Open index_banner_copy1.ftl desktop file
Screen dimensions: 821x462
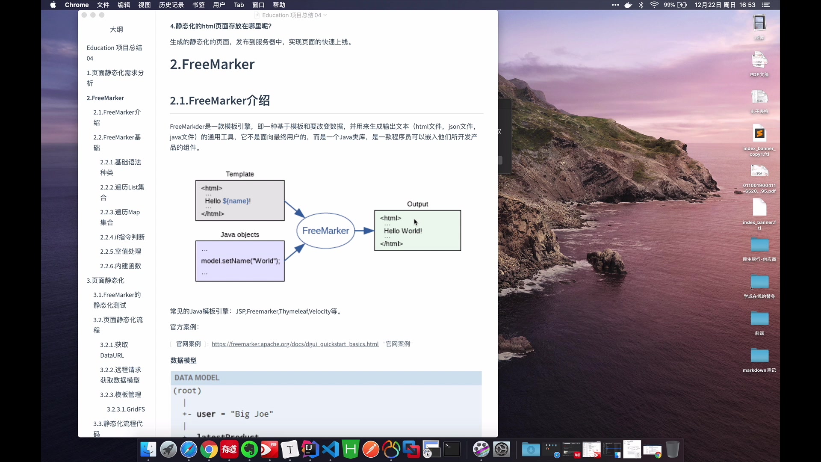pos(759,140)
